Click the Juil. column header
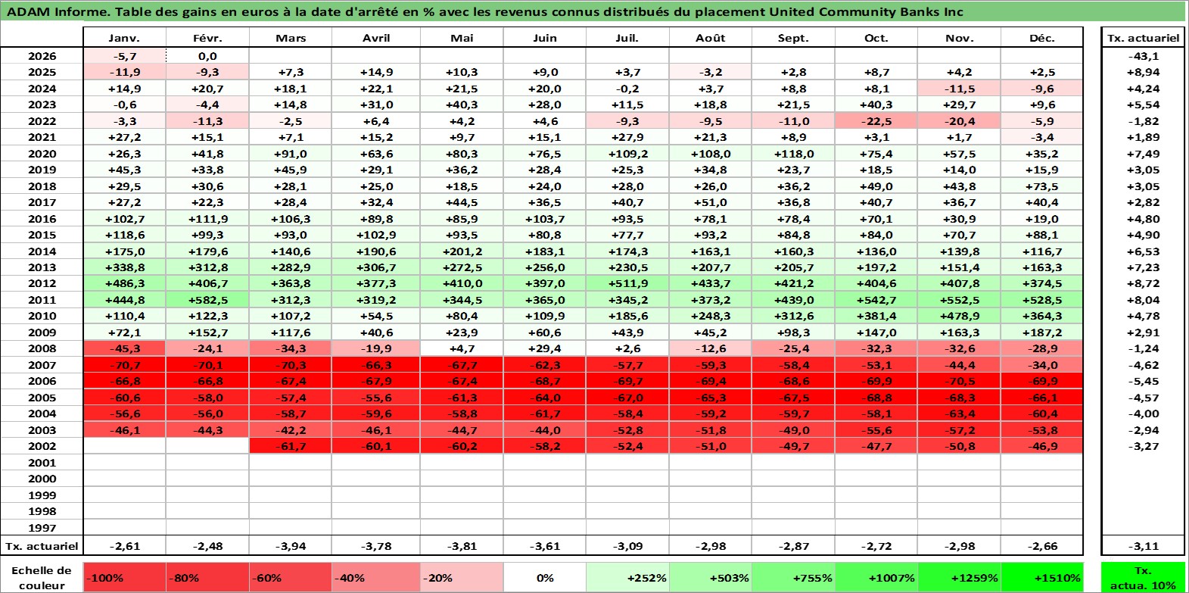1189x593 pixels. click(627, 38)
